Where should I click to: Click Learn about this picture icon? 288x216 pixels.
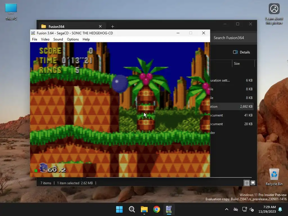pyautogui.click(x=274, y=14)
